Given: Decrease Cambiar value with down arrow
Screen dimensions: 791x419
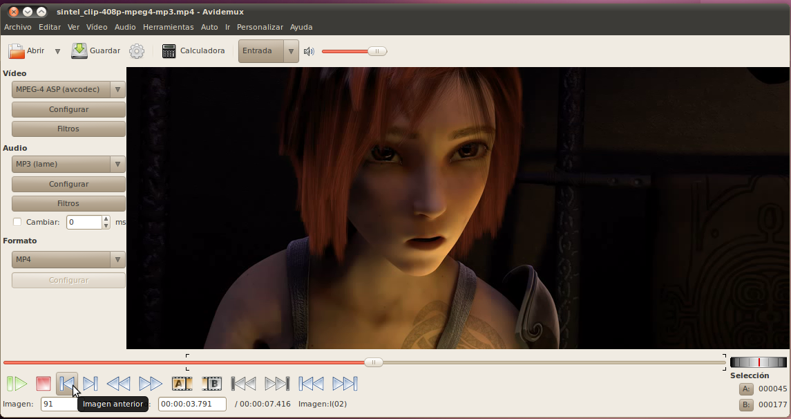Looking at the screenshot, I should point(106,225).
